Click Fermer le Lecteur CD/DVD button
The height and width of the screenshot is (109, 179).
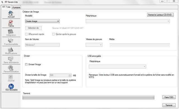[x=160, y=15]
